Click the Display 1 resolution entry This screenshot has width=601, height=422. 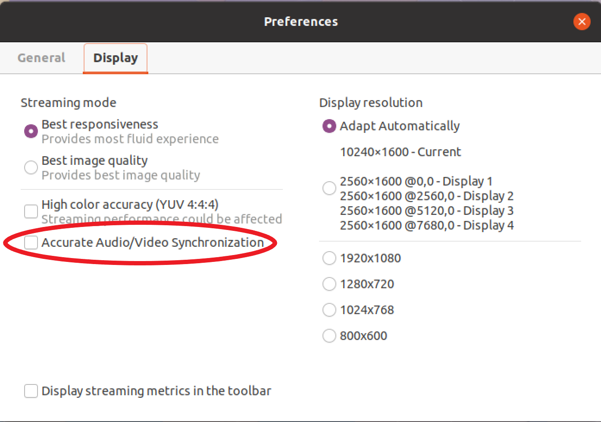point(416,181)
